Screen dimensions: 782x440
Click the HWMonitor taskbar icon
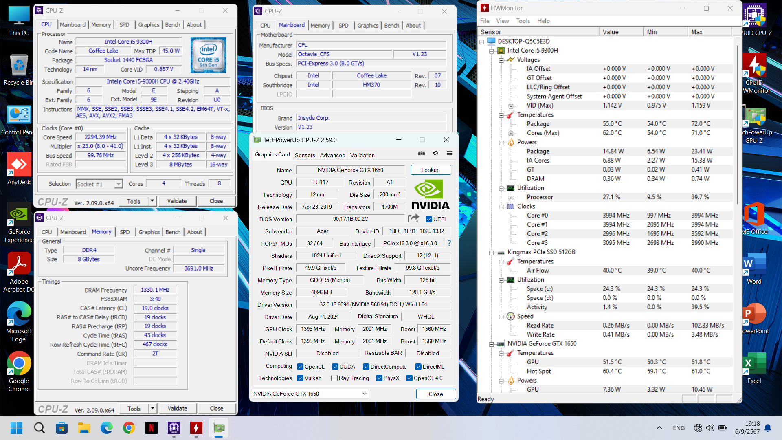click(196, 428)
